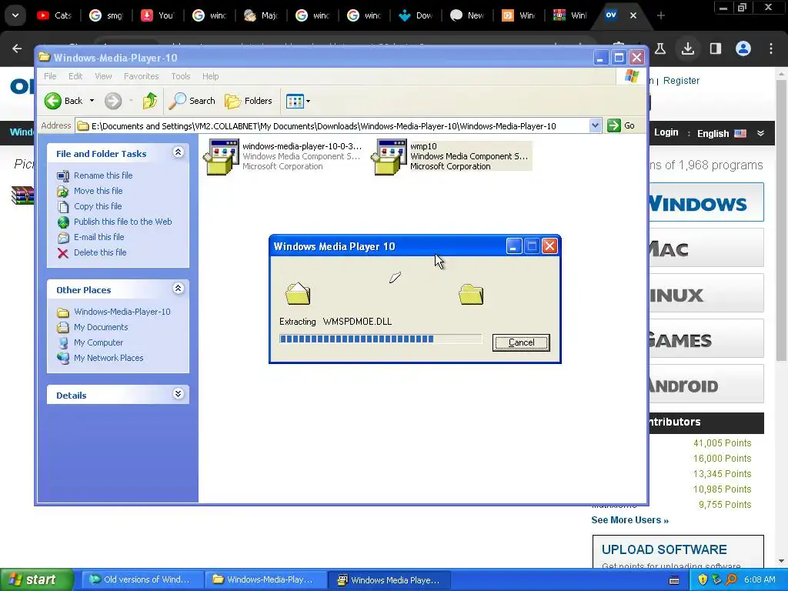Click the source folder icon in extraction dialog

(298, 294)
